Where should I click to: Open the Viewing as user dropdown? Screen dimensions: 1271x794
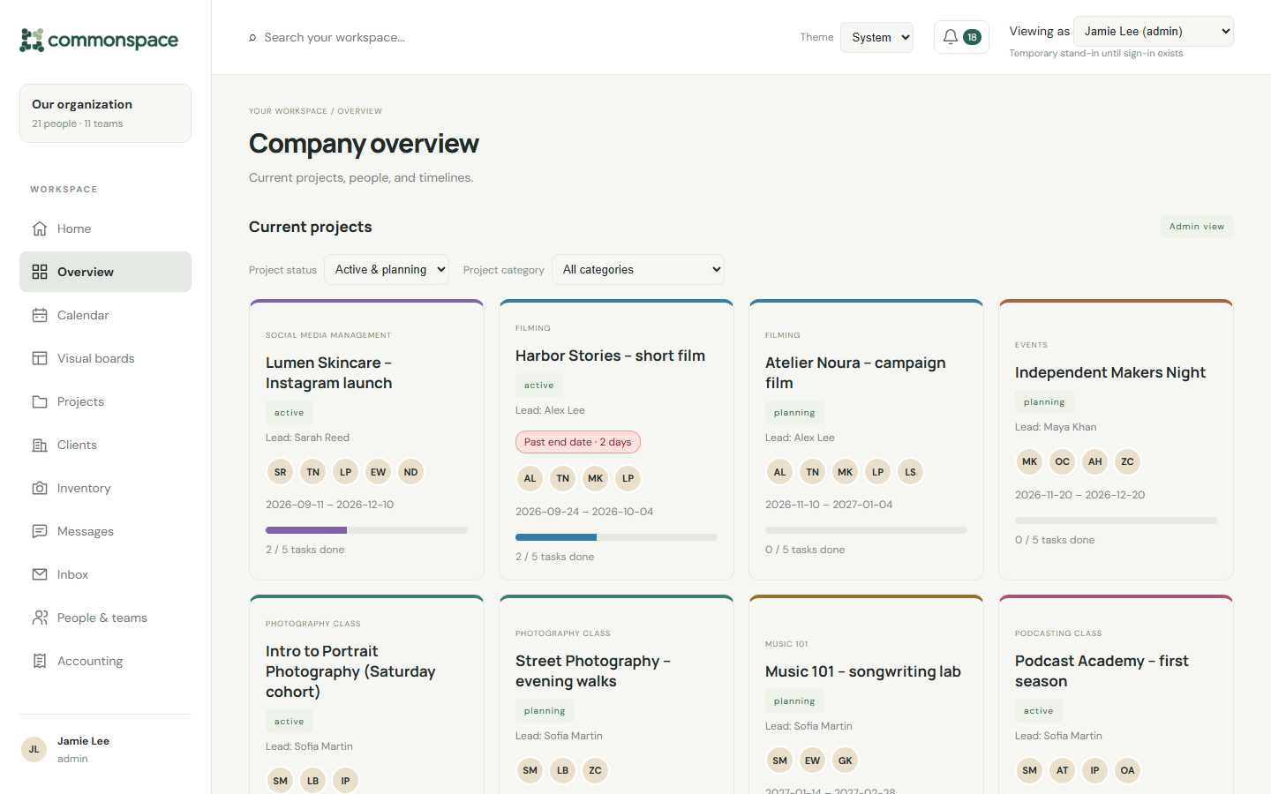1153,31
